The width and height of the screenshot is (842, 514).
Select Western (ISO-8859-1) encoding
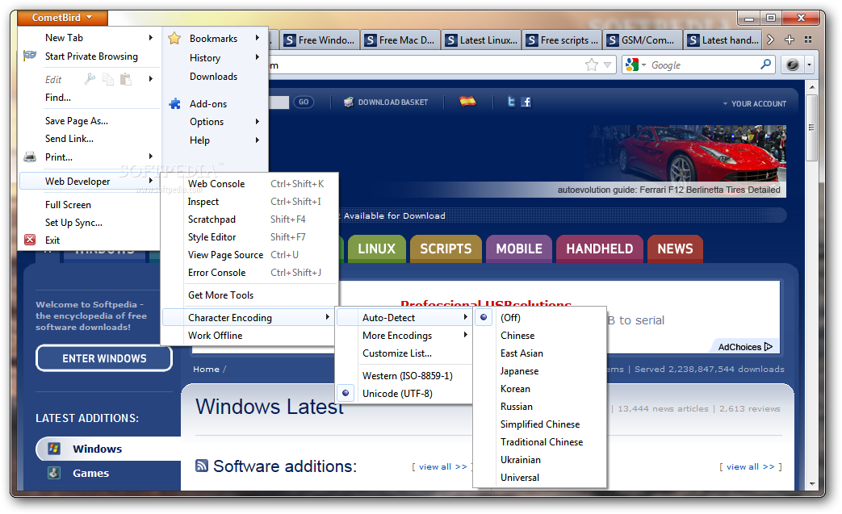pyautogui.click(x=404, y=375)
